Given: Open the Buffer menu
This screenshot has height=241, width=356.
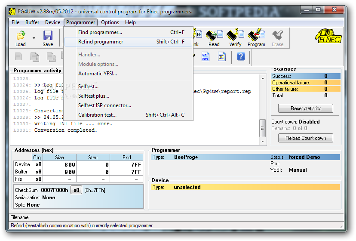Looking at the screenshot, I should 32,22.
